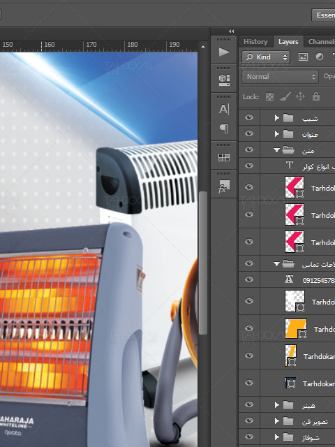Screen dimensions: 335x447
Task: Open the Essentials workspace switcher
Action: (x=324, y=15)
